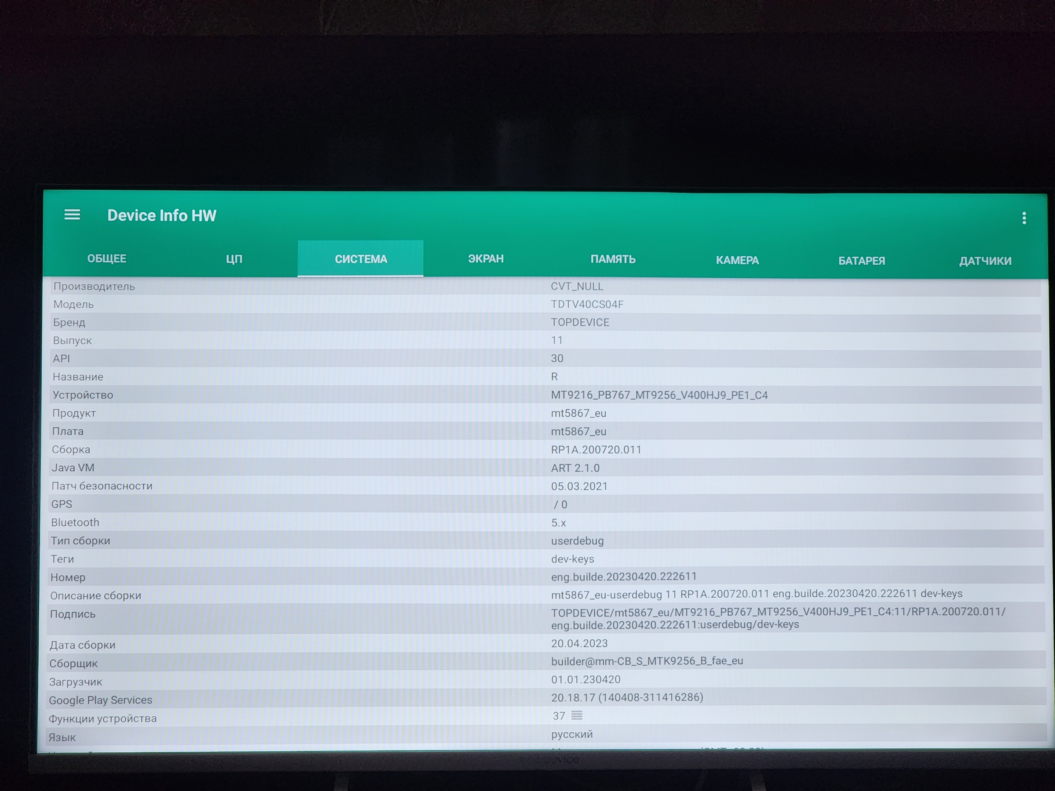Click the bootloader value 01.01.230420

586,680
